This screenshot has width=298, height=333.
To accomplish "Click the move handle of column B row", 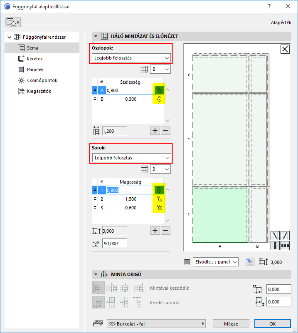I will point(95,99).
